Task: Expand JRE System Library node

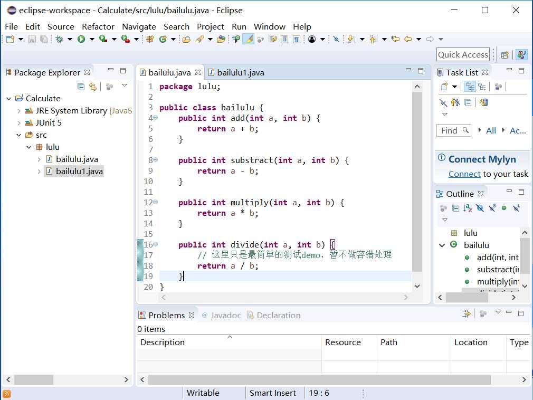Action: (19, 111)
